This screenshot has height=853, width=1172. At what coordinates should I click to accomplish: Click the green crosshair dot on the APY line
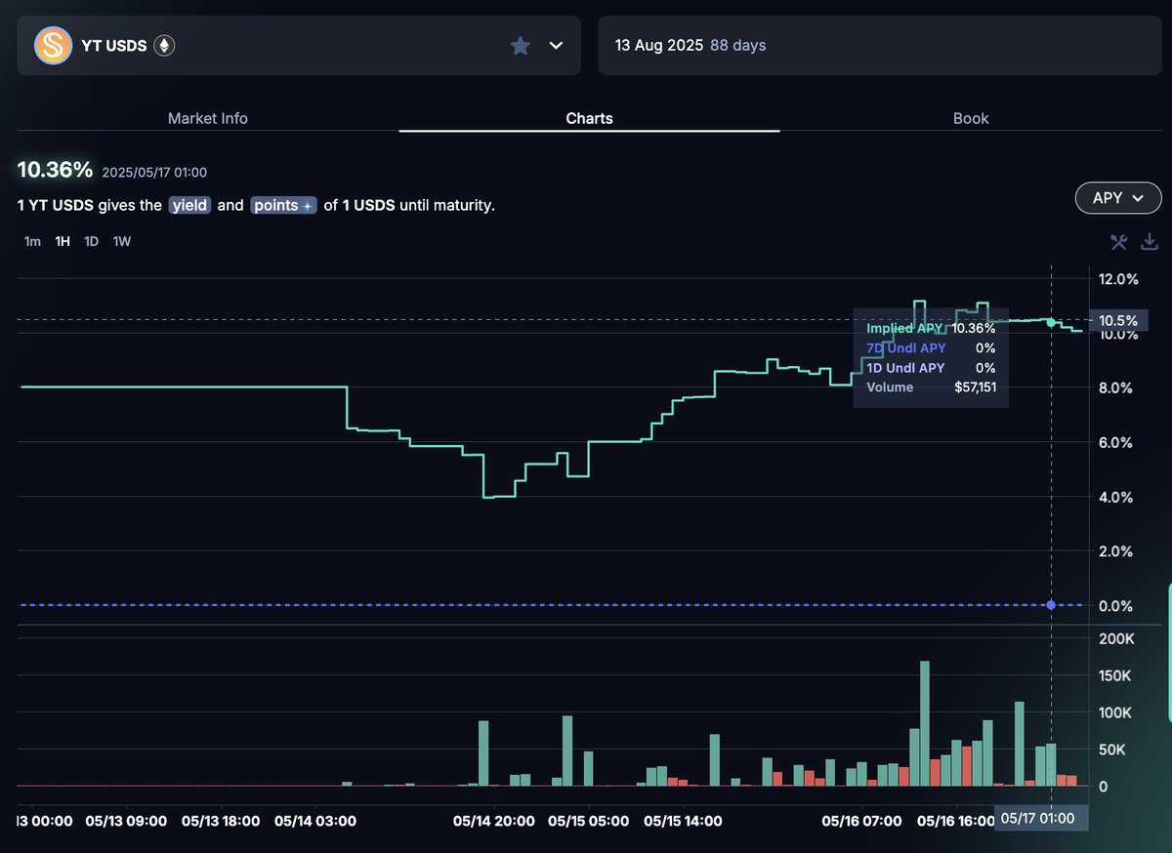pyautogui.click(x=1051, y=322)
